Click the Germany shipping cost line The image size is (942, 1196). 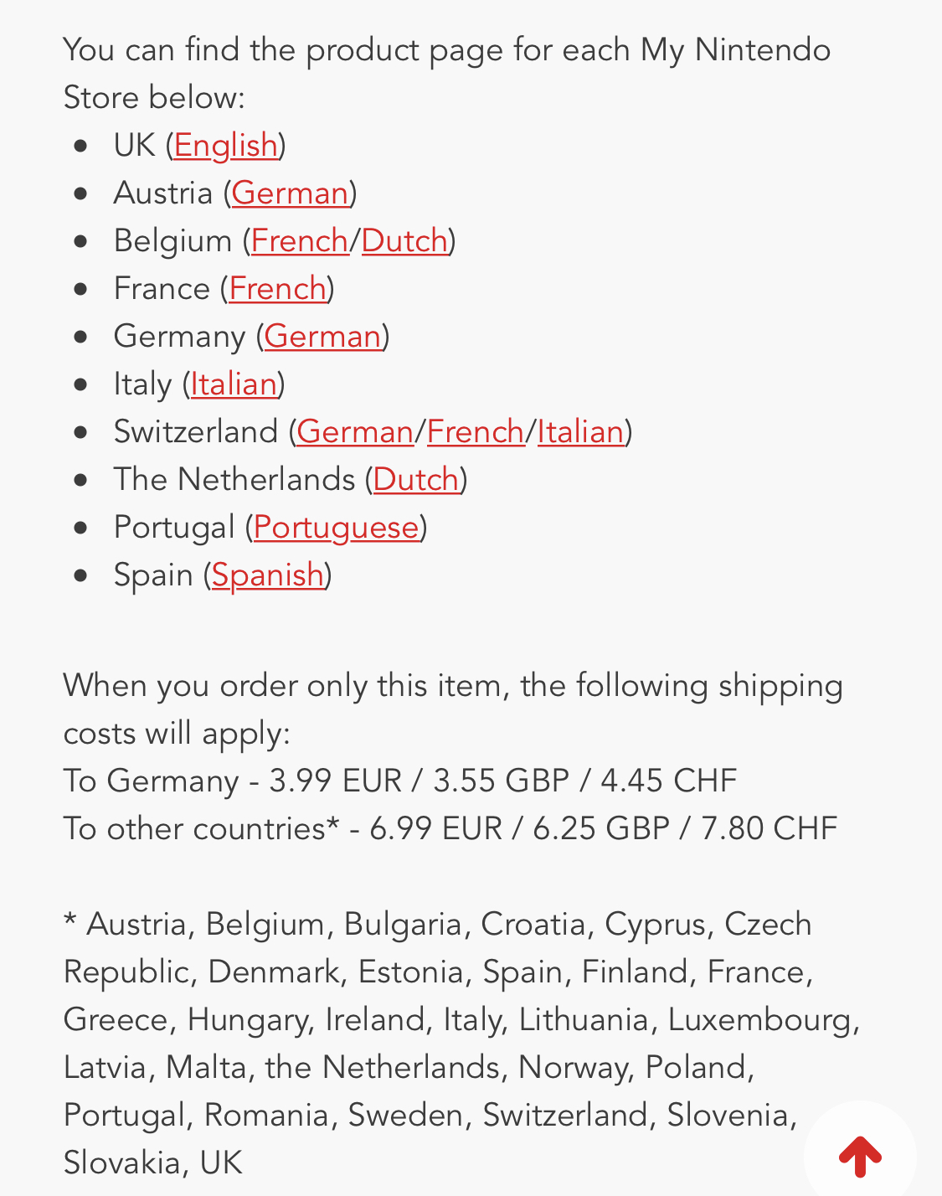pyautogui.click(x=400, y=781)
